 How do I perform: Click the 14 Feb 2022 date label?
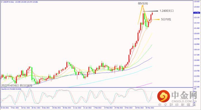tap(108, 108)
